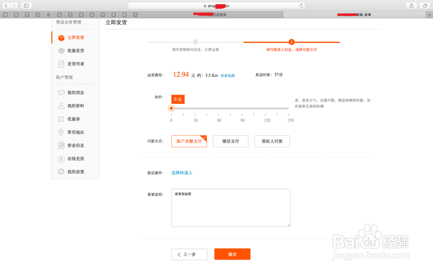Open 我的设置 sidebar menu item

click(x=76, y=172)
